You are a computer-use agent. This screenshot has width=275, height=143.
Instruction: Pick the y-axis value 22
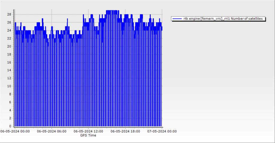coord(9,38)
